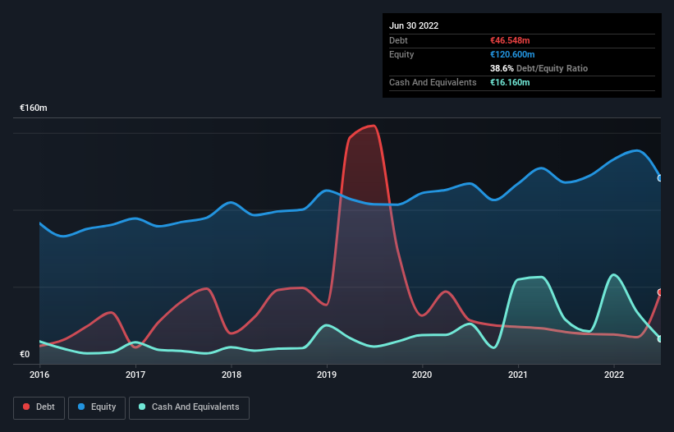
Task: Click the blue Equity endpoint marker
Action: [660, 178]
